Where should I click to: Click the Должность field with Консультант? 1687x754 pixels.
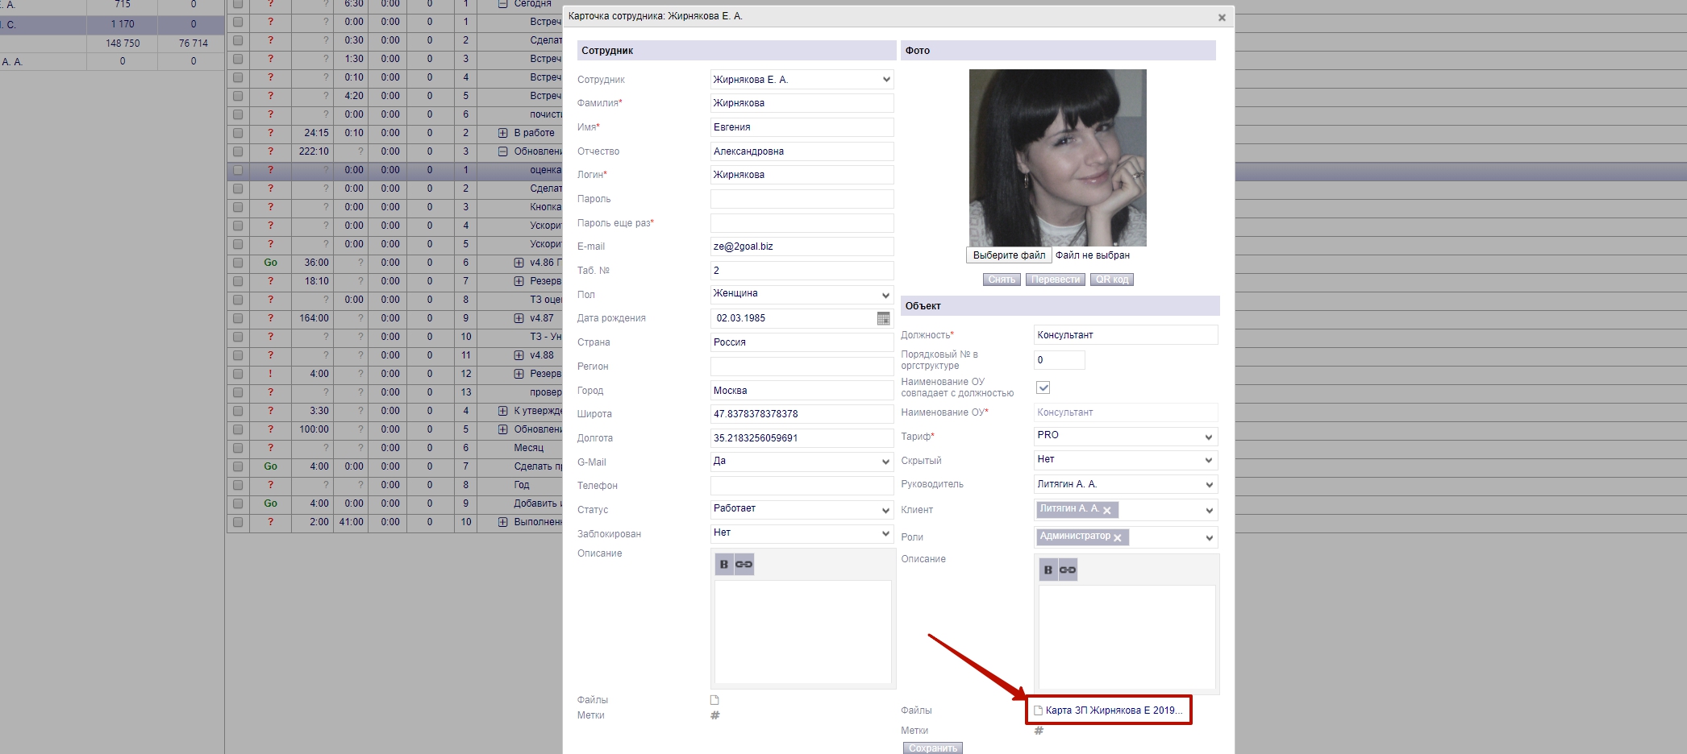coord(1126,335)
